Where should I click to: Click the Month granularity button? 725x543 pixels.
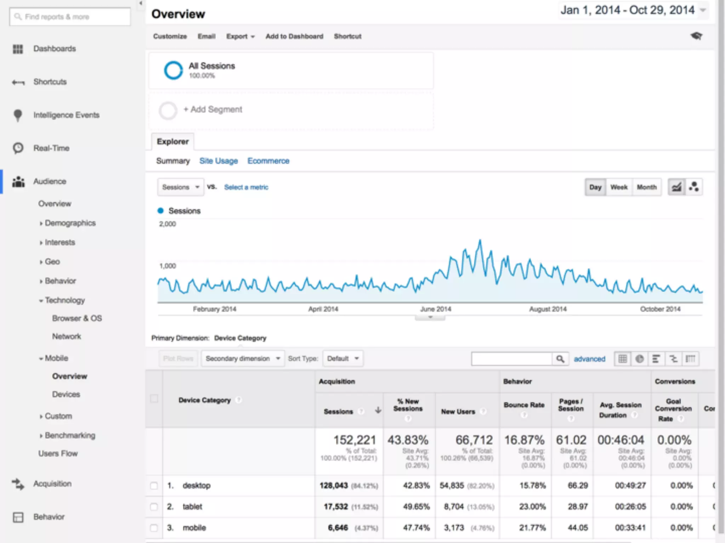(x=646, y=187)
